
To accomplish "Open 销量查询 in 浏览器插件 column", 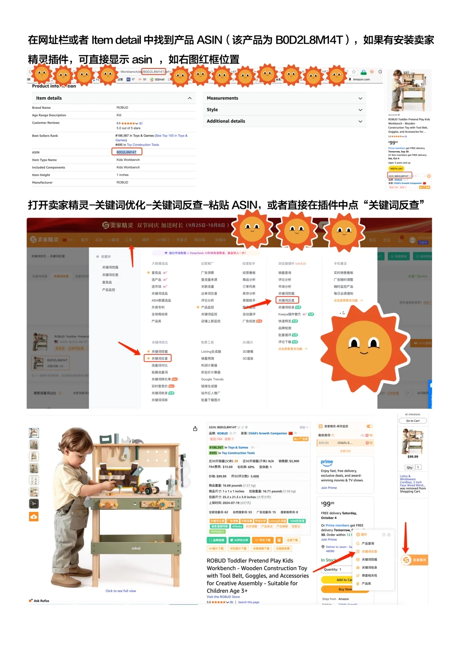I will tap(284, 273).
